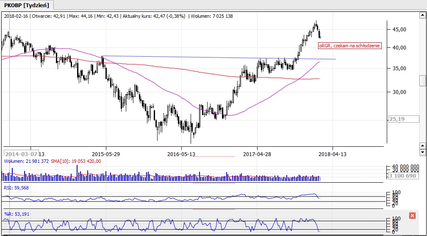Click the 25,19 price cursor label
The height and width of the screenshot is (236, 427).
(404, 119)
